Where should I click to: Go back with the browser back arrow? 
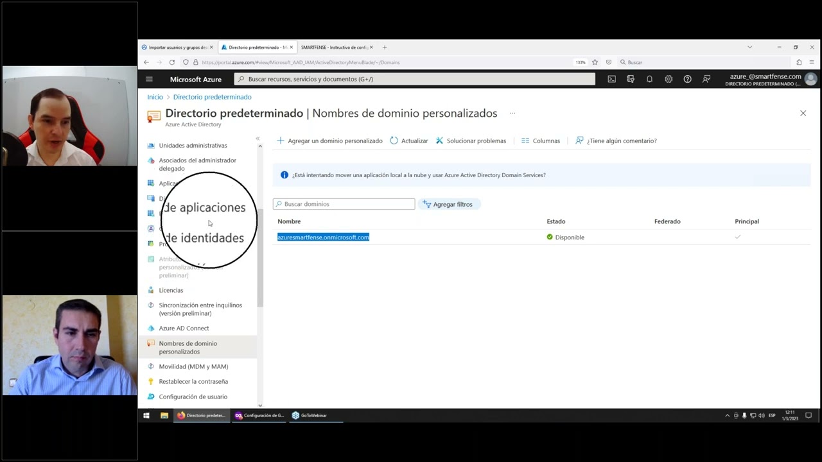[x=146, y=62]
